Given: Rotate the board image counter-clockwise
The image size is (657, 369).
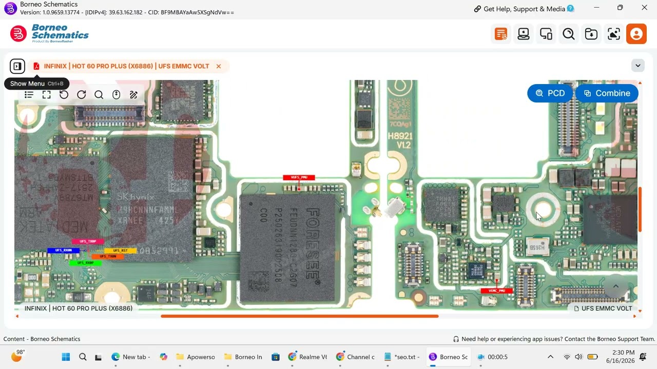Looking at the screenshot, I should [x=64, y=94].
